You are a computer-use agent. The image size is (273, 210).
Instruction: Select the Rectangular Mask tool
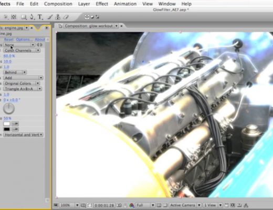click(24, 17)
